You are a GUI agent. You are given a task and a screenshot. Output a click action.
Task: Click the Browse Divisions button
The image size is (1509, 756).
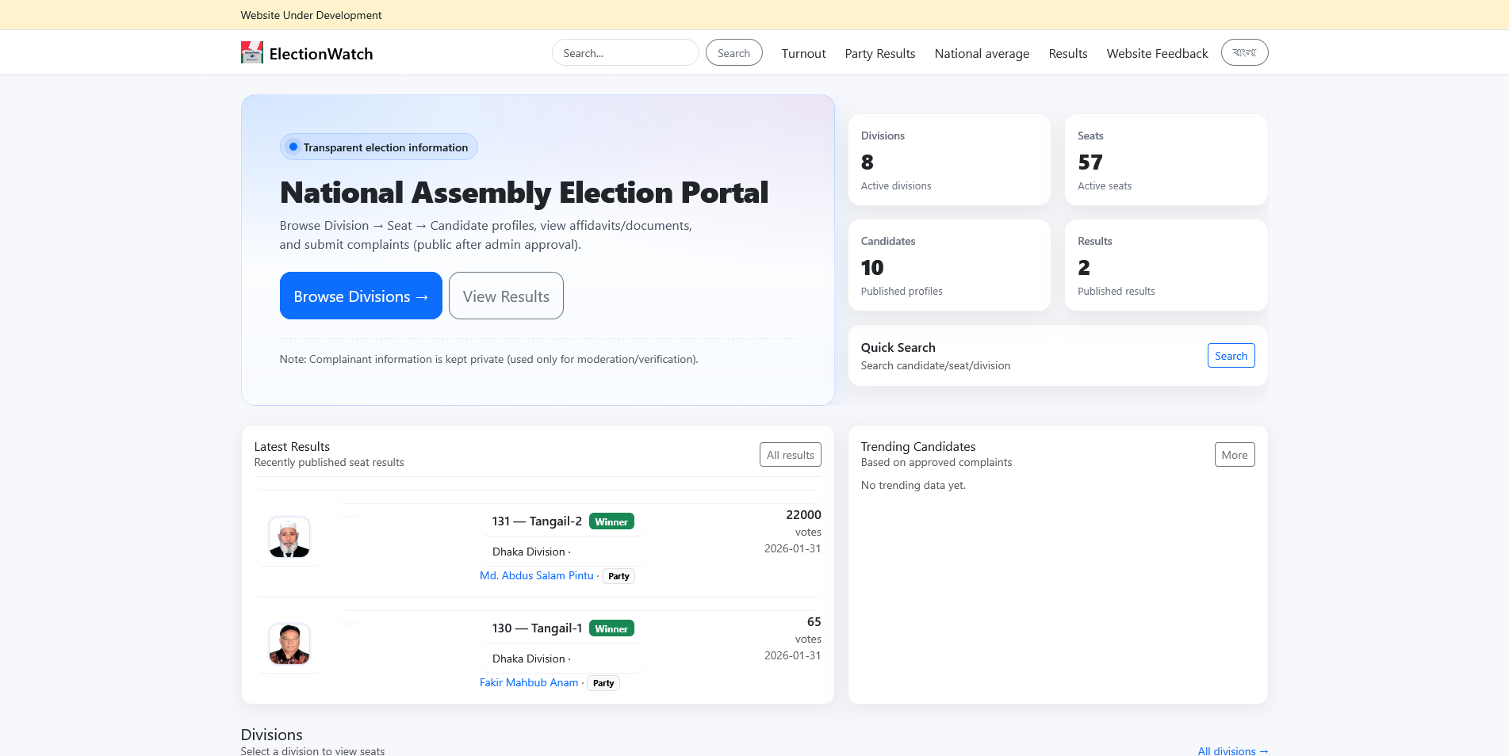[x=361, y=296]
